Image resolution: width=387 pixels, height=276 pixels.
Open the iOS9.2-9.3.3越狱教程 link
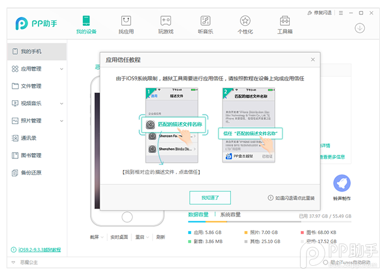(x=40, y=250)
